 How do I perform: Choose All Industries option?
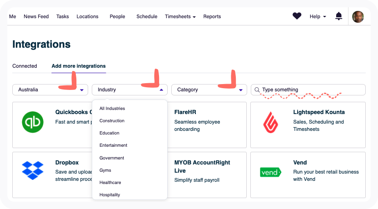tap(112, 109)
